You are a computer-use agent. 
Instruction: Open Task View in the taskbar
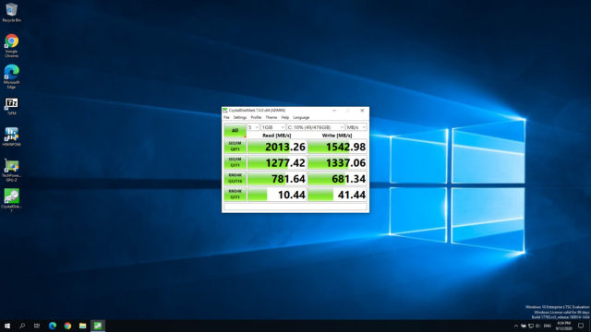(37, 326)
